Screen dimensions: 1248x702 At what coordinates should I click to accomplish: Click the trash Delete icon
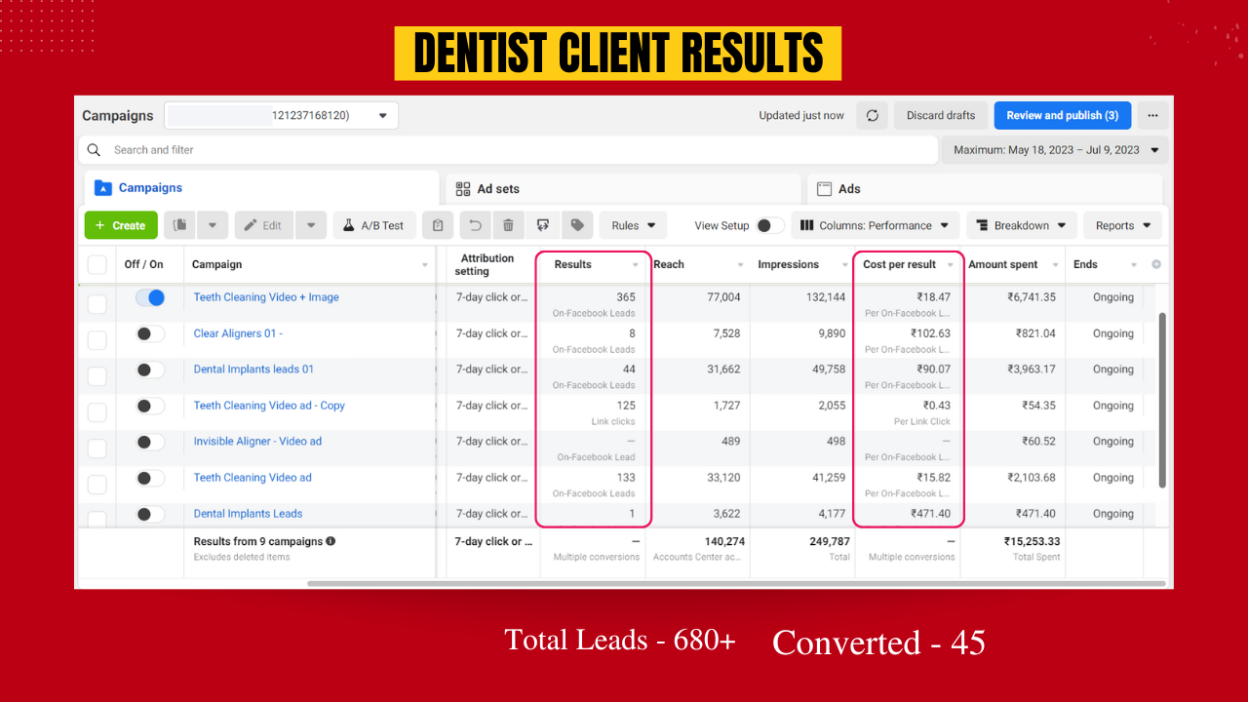pyautogui.click(x=508, y=225)
